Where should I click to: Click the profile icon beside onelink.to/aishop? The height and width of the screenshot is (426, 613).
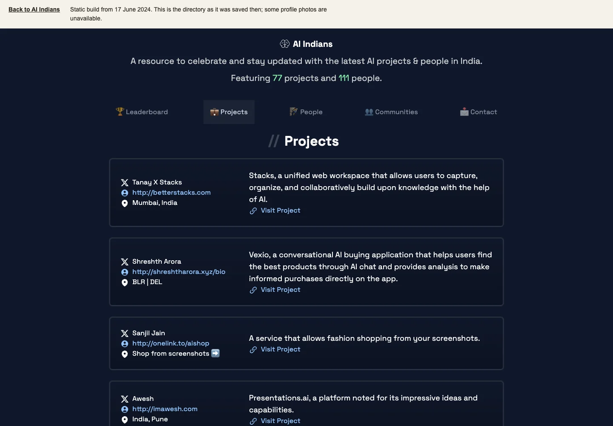point(125,344)
